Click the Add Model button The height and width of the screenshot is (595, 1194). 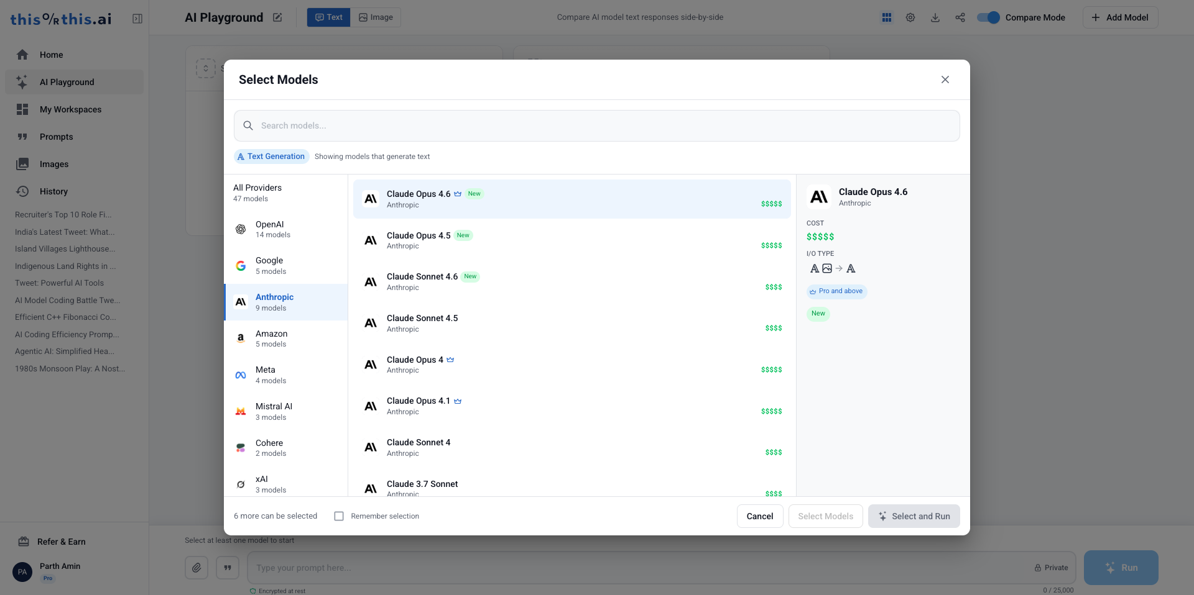click(x=1121, y=17)
